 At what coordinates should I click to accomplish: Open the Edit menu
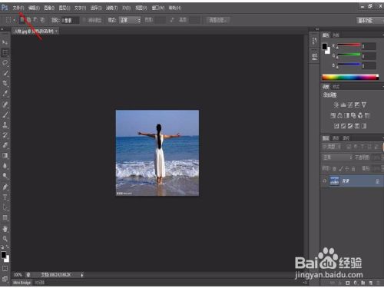(x=34, y=8)
